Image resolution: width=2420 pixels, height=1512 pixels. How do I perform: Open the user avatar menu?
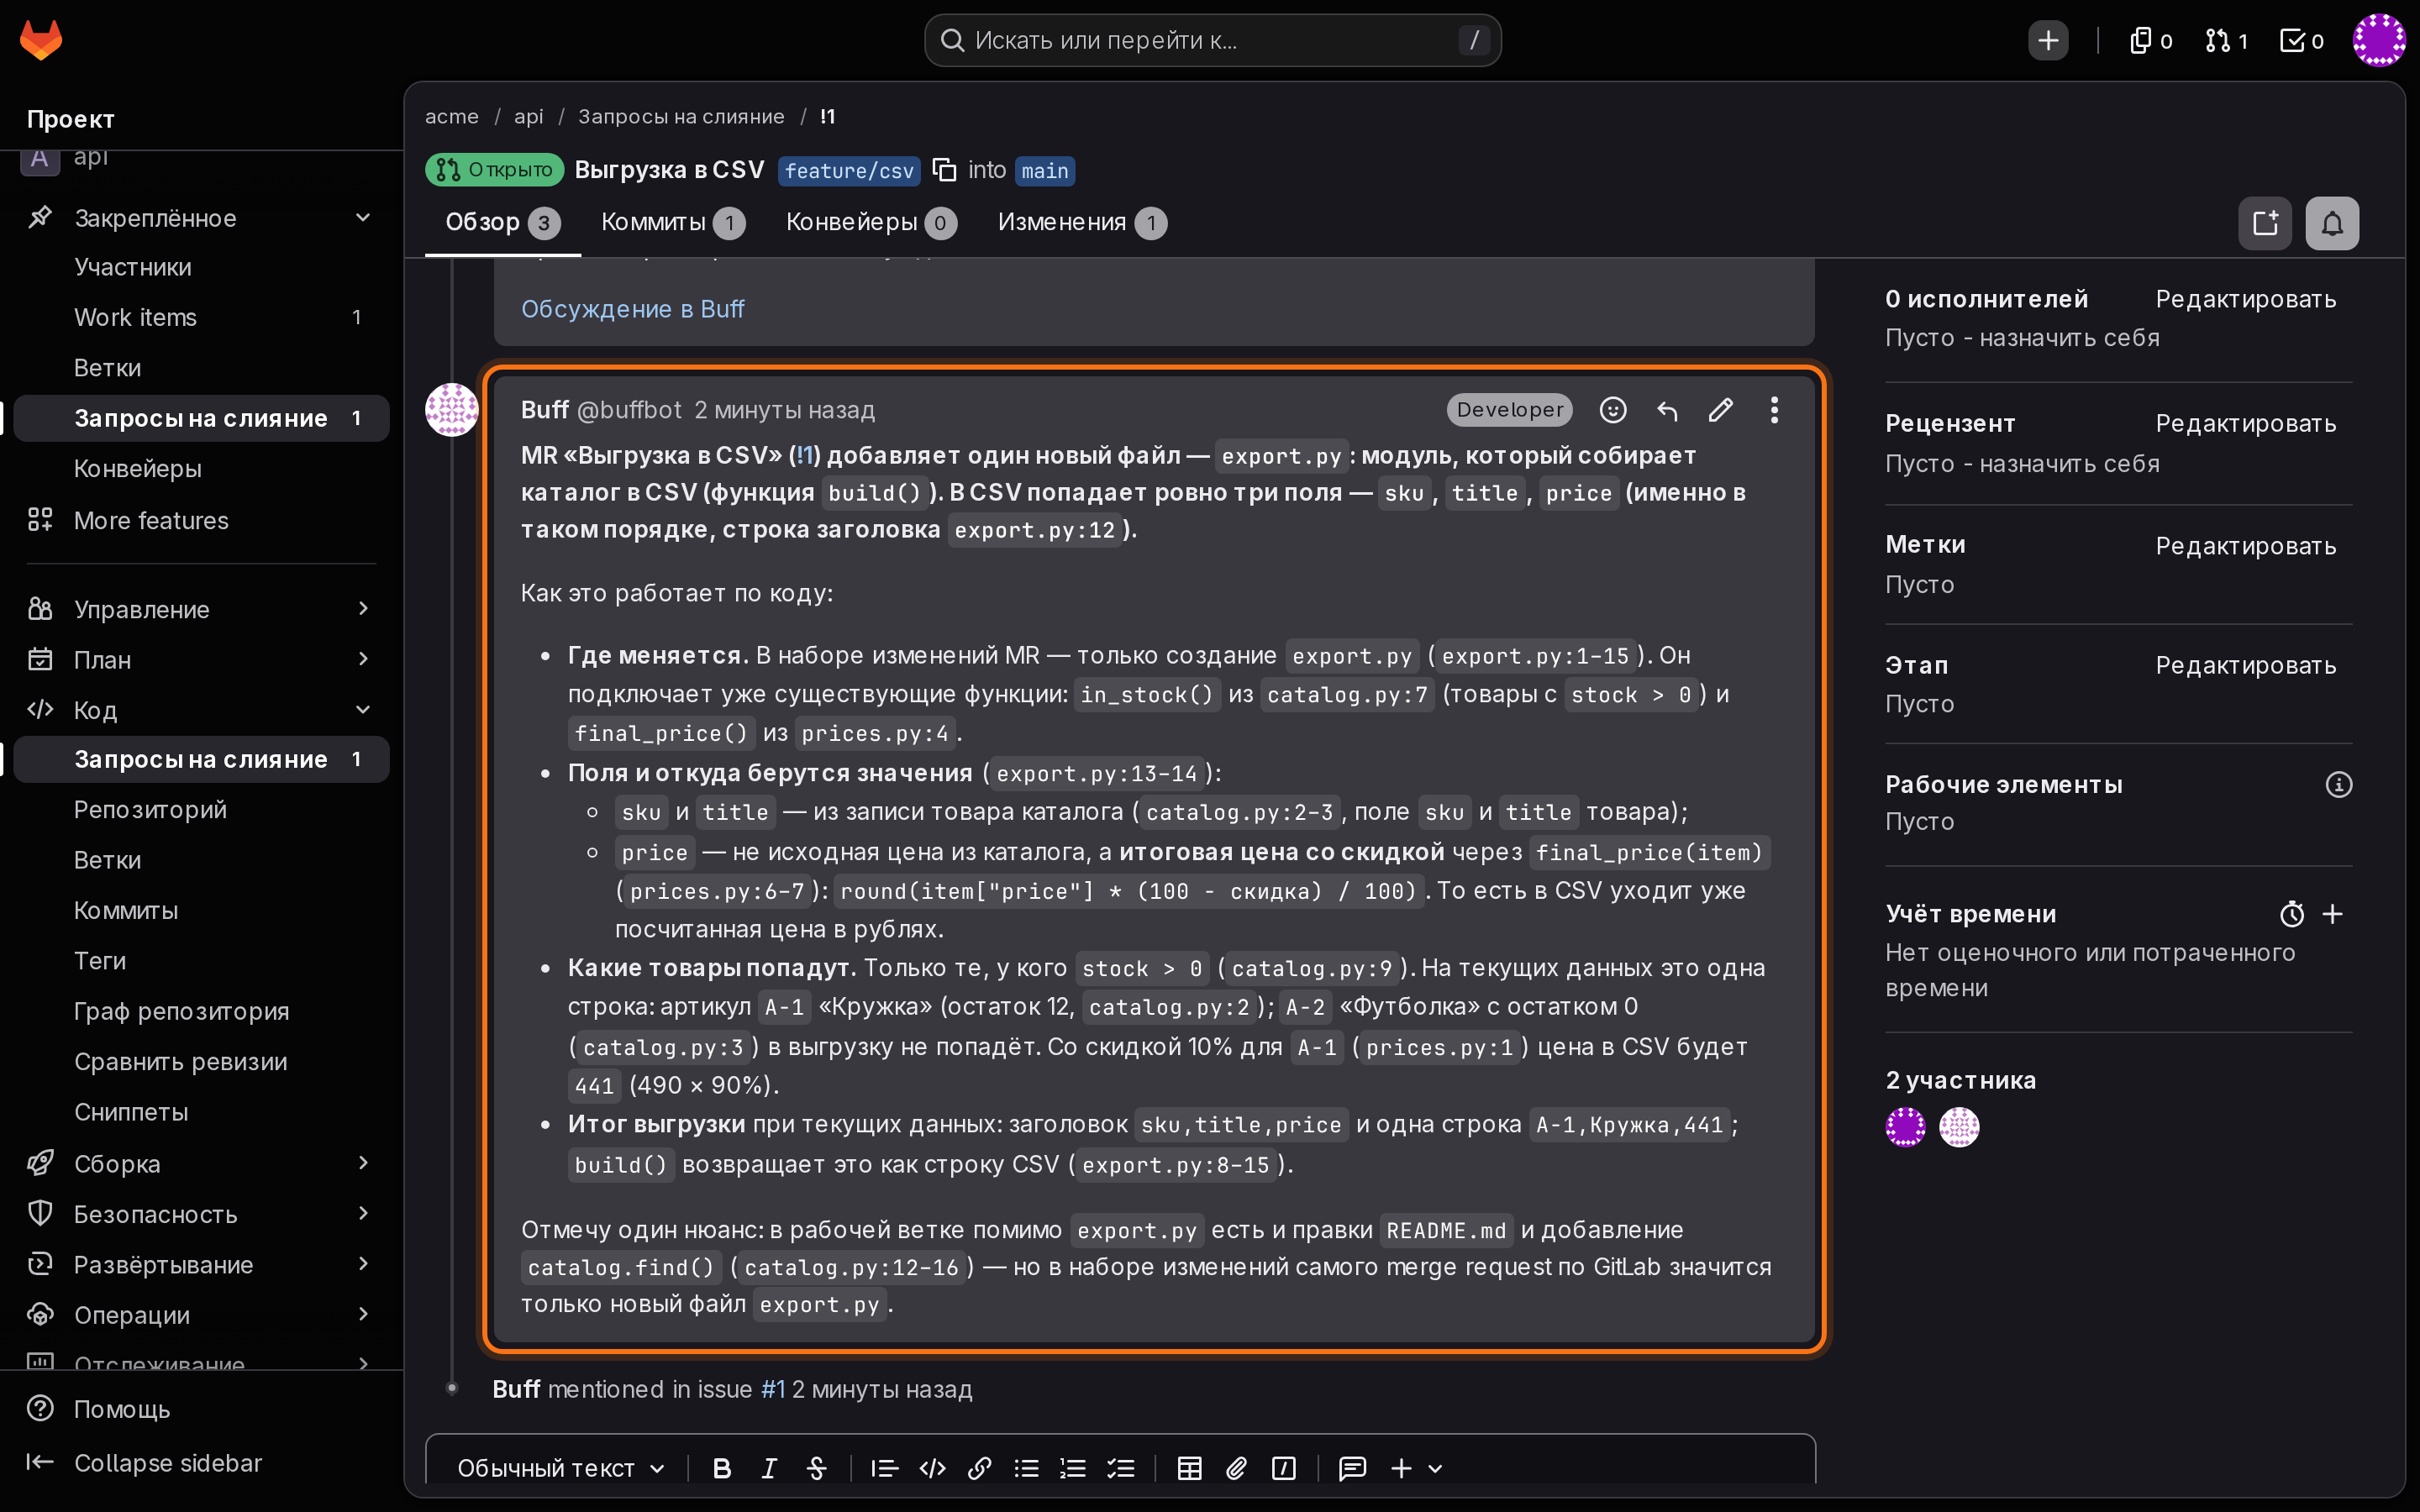point(2378,40)
